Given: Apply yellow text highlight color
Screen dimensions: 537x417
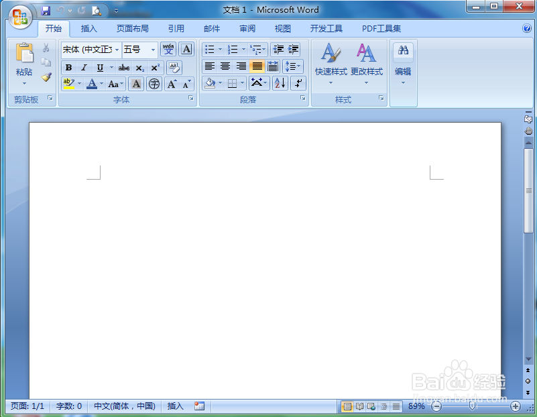Looking at the screenshot, I should (69, 84).
